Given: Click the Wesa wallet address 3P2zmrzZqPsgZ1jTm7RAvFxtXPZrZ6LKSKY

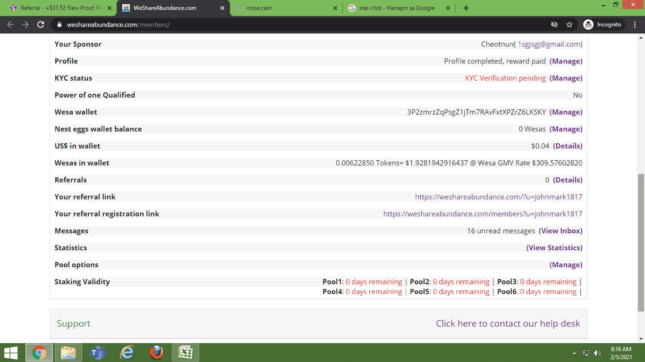Looking at the screenshot, I should coord(476,112).
